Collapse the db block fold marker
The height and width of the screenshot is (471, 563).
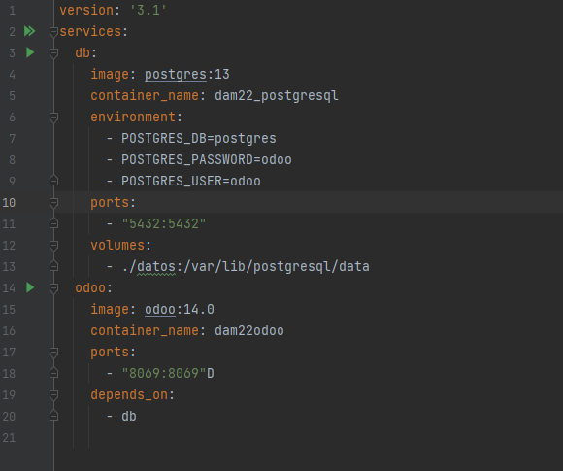coord(53,53)
